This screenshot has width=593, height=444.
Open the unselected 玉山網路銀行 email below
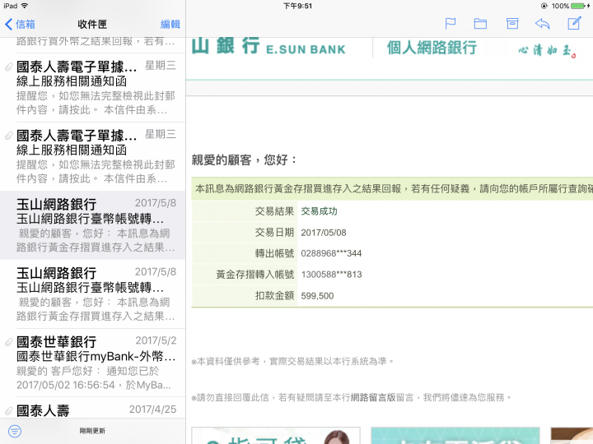point(95,294)
